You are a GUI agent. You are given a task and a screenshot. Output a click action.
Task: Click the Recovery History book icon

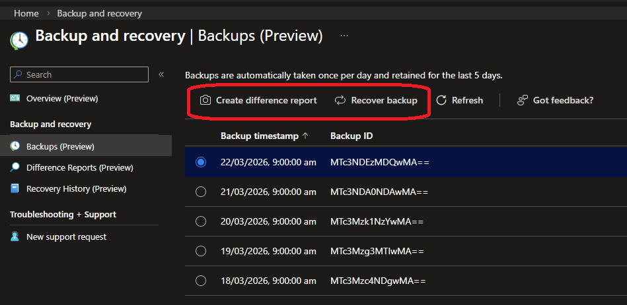point(15,188)
